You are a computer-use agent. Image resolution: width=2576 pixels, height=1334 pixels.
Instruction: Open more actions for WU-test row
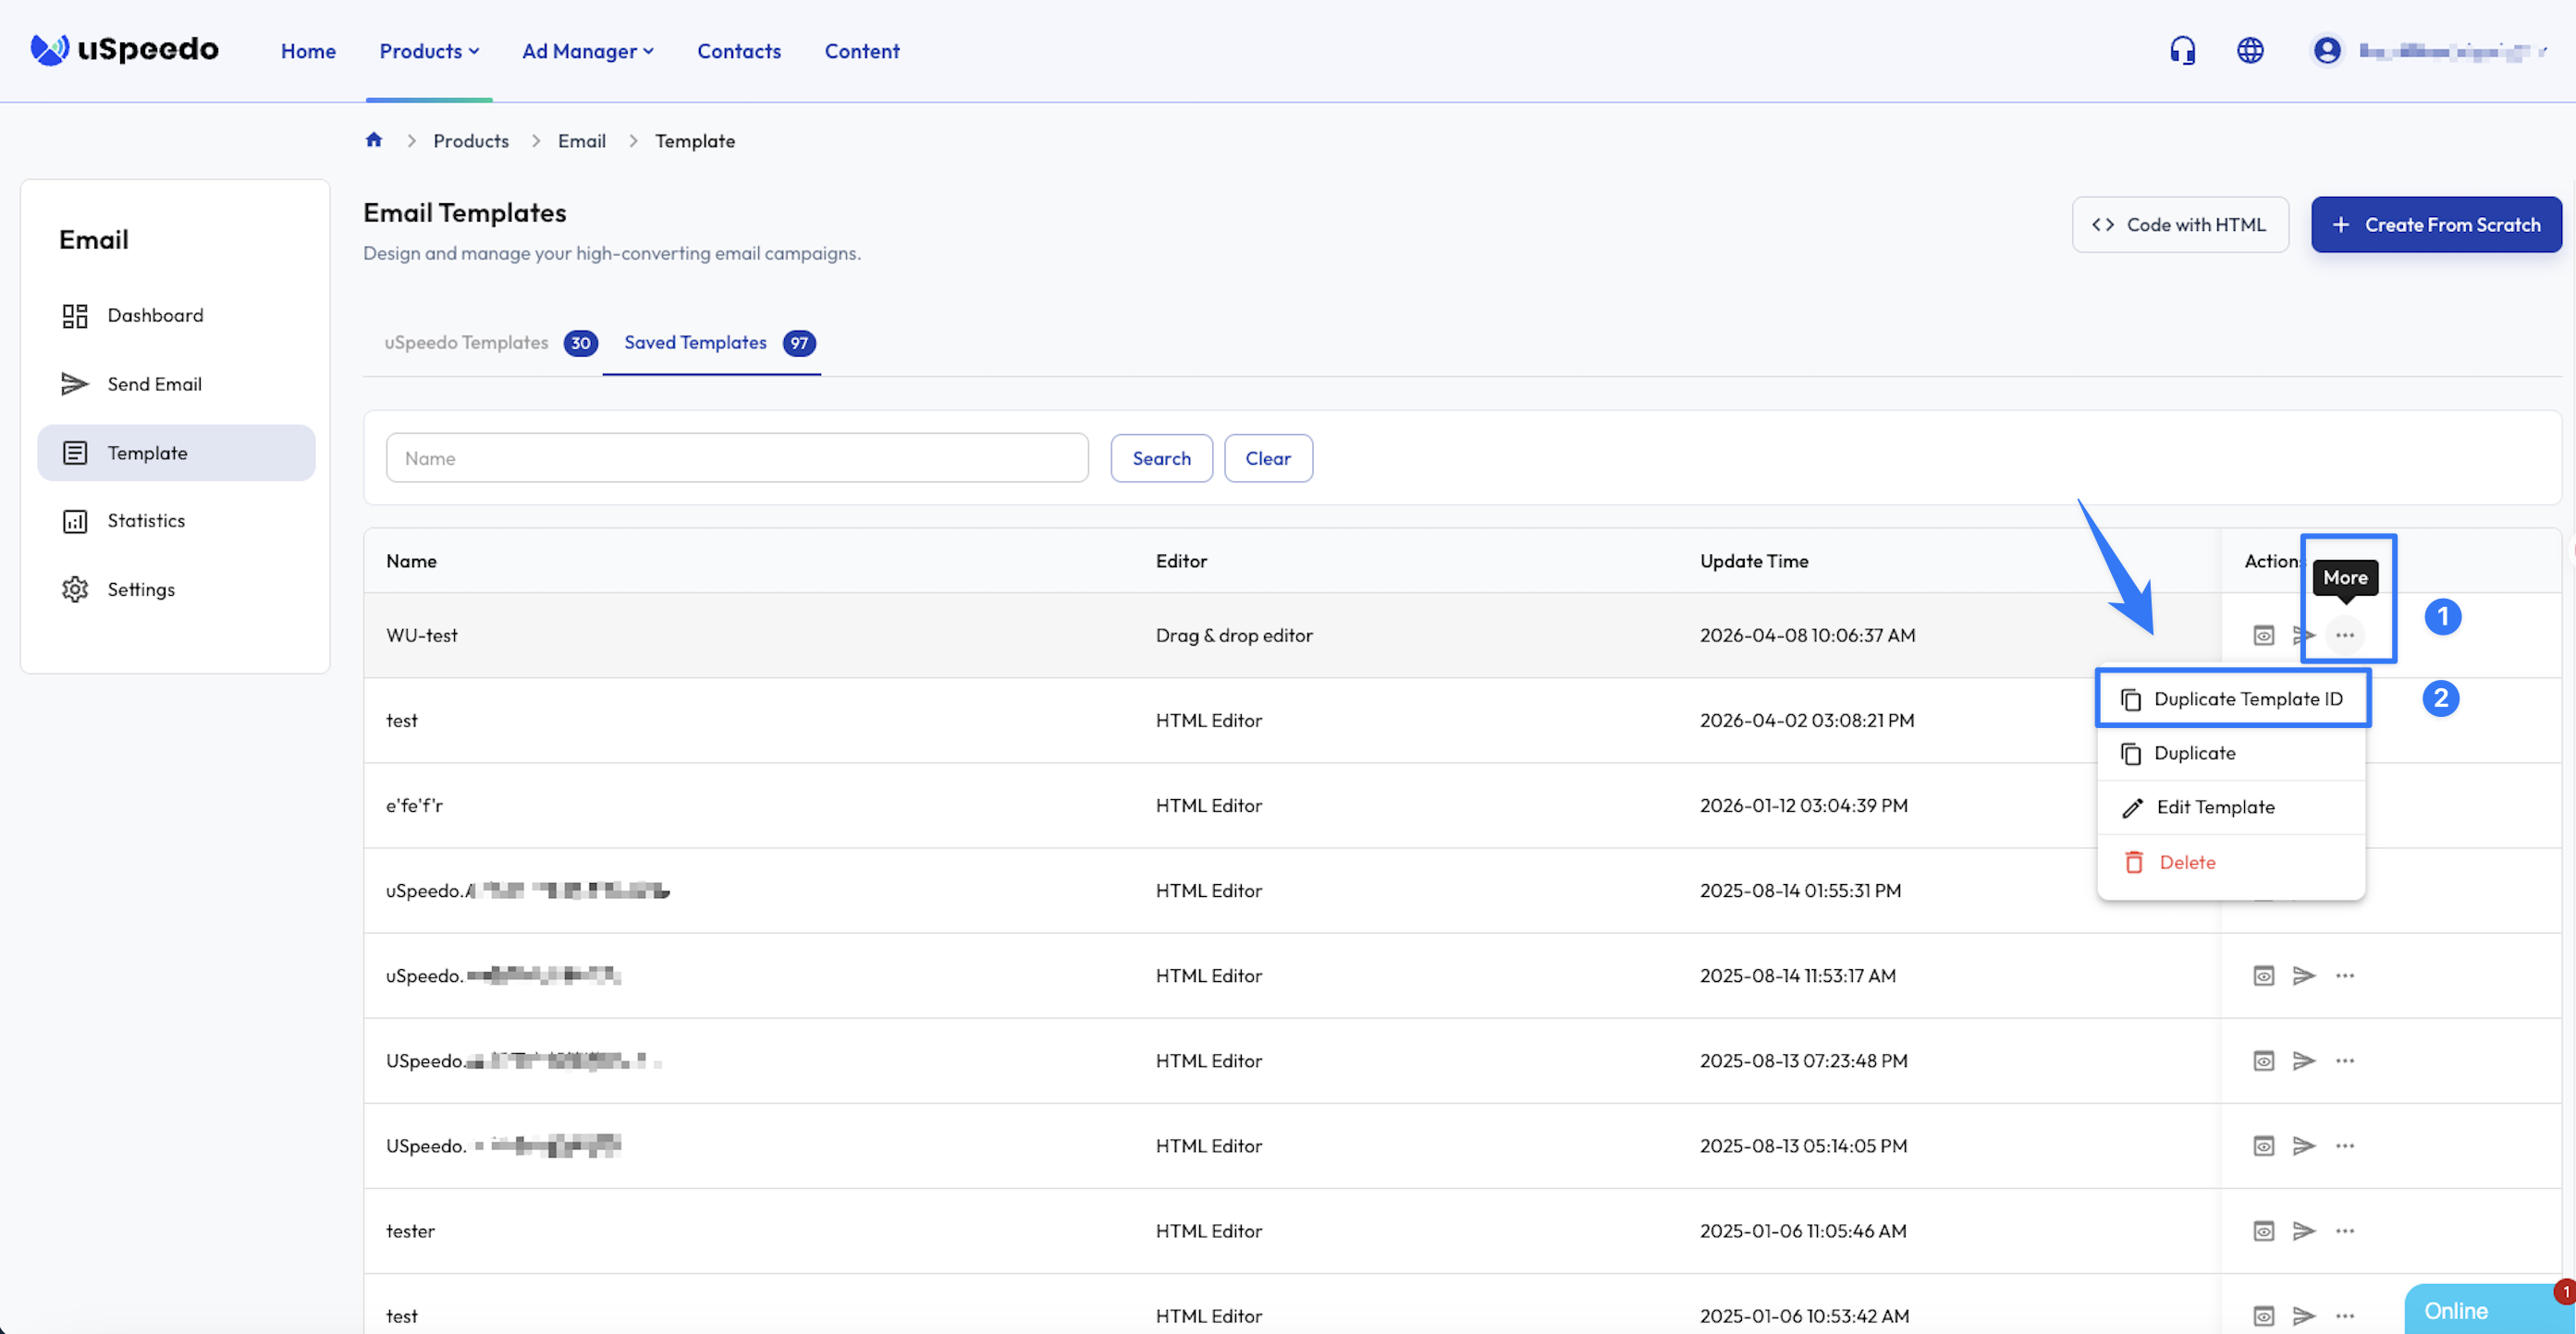(x=2345, y=636)
